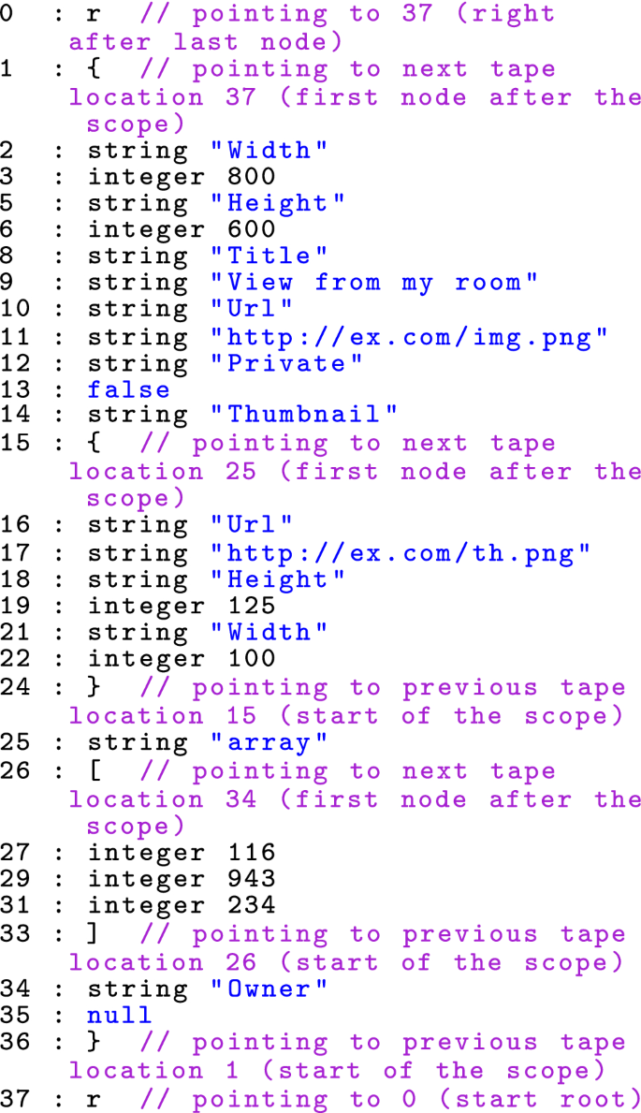
Task: Click the closing brace on line 36
Action: point(95,1043)
